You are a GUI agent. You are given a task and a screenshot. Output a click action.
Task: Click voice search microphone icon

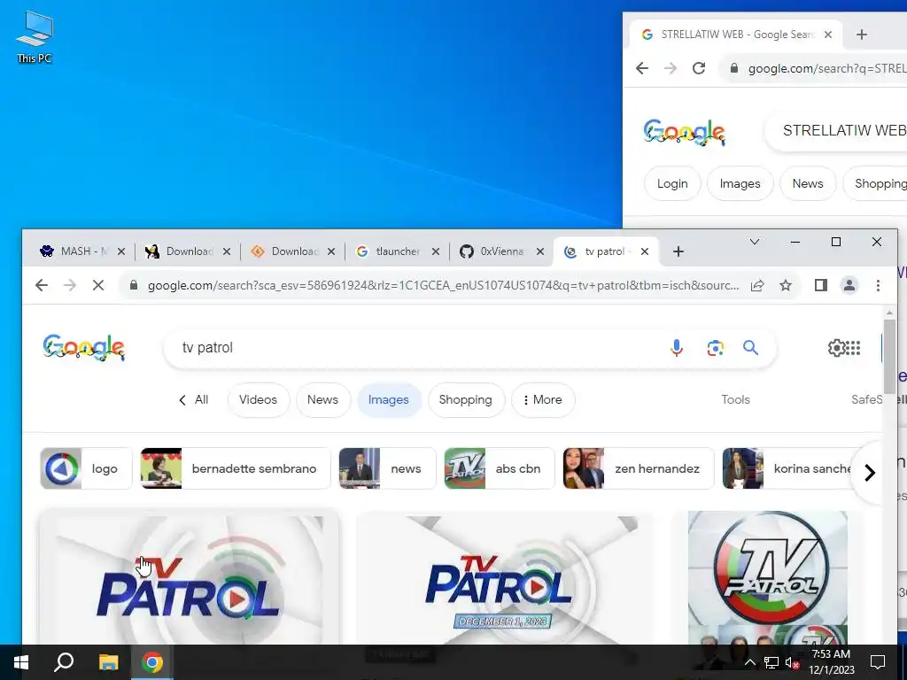pyautogui.click(x=676, y=347)
